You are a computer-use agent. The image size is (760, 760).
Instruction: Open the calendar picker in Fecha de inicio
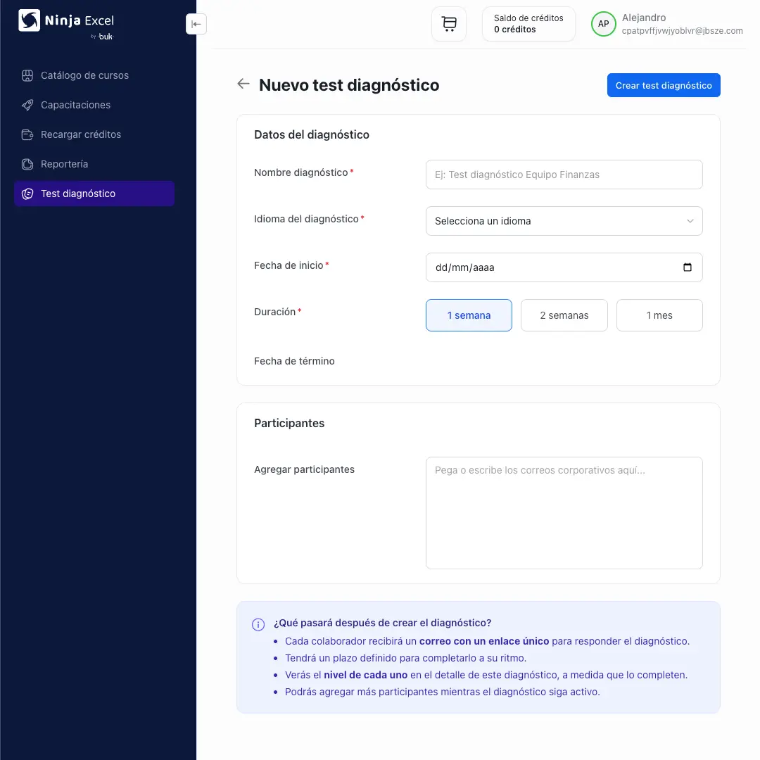[688, 267]
